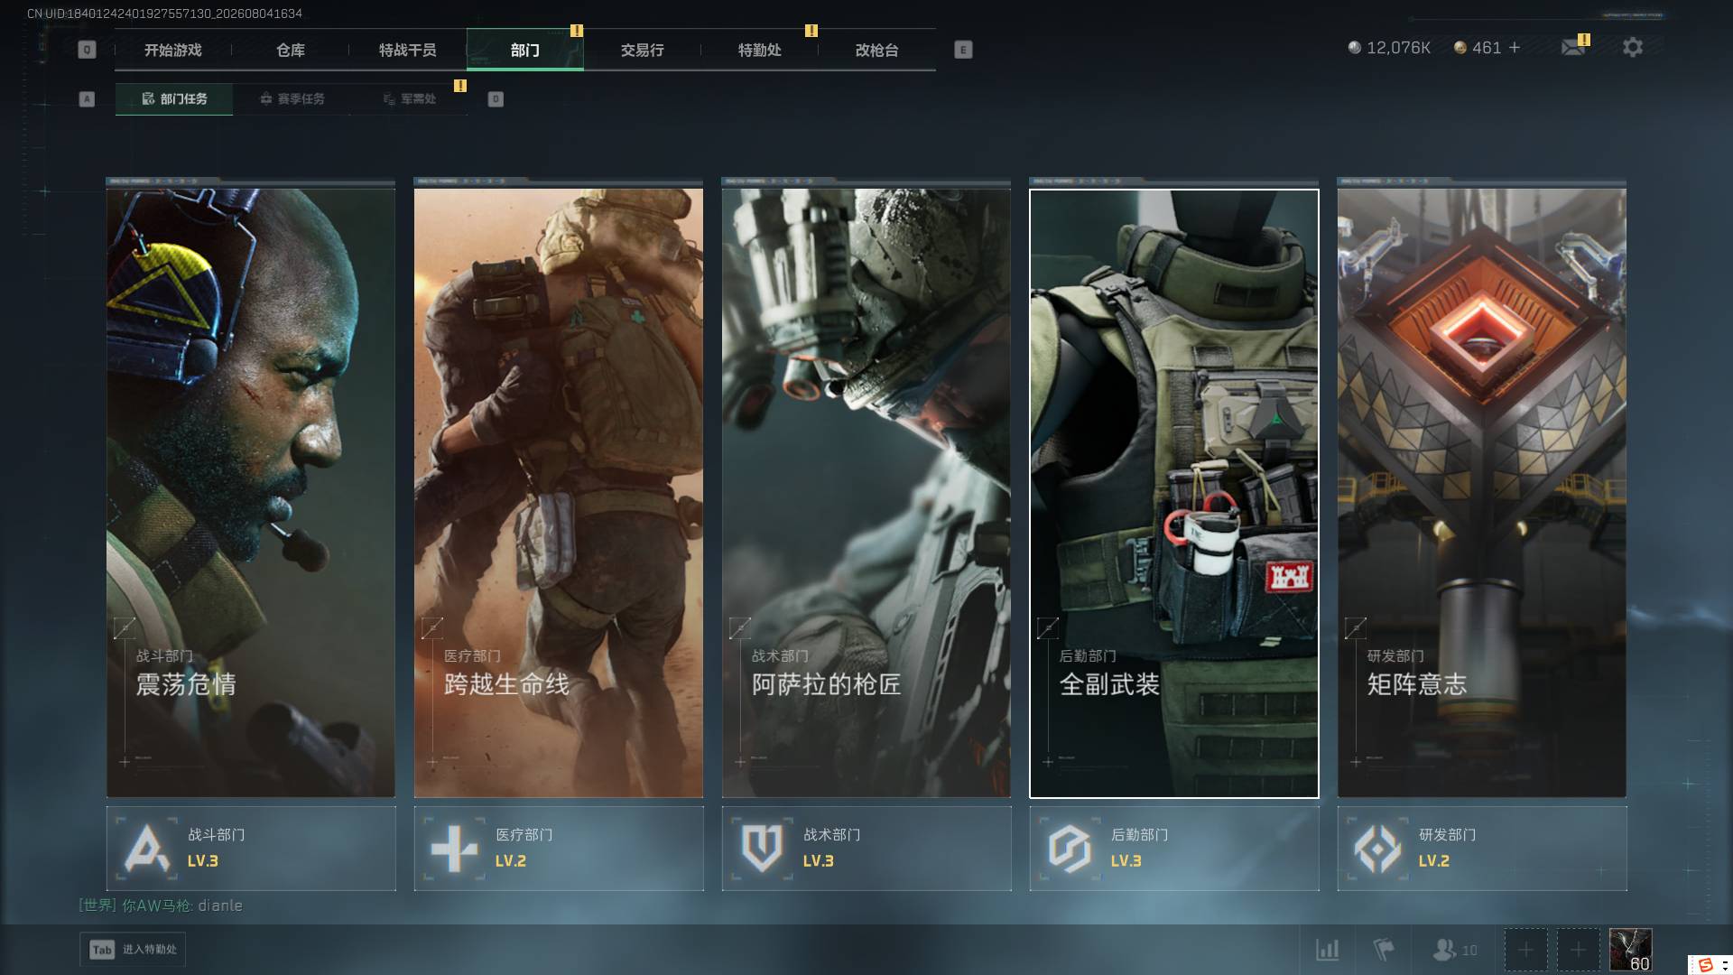The image size is (1733, 975).
Task: Click the 后勤部门 hexagon emblem icon
Action: [1070, 849]
